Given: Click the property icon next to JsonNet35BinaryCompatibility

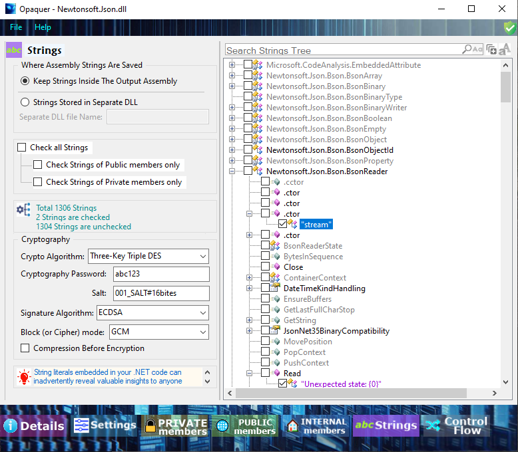Looking at the screenshot, I should pyautogui.click(x=275, y=330).
